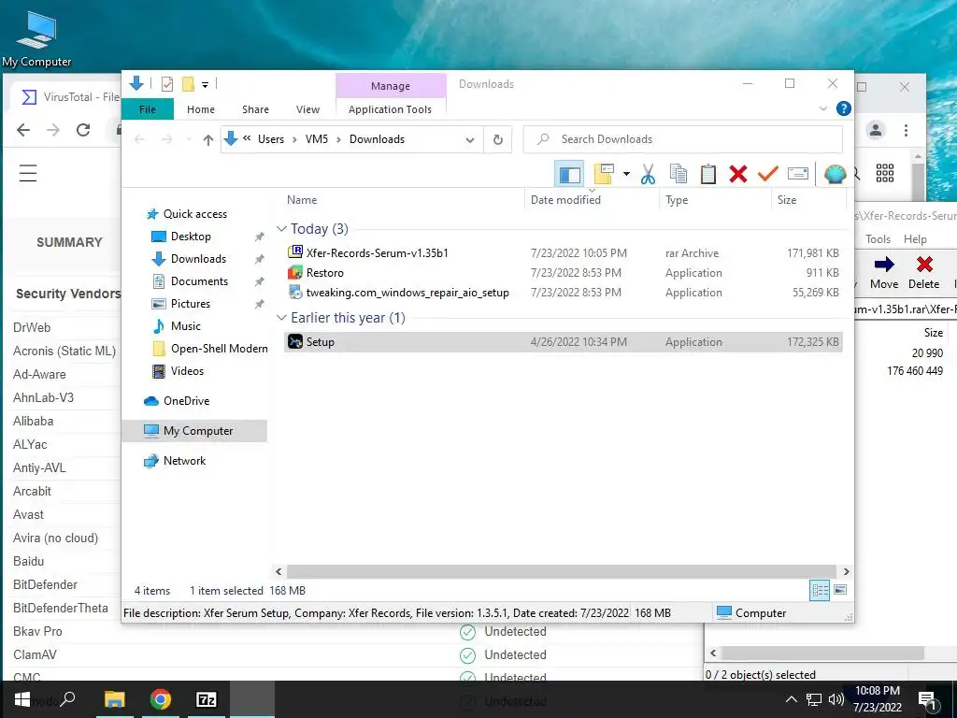This screenshot has height=718, width=957.
Task: Open the recent locations dropdown arrow
Action: click(x=189, y=140)
